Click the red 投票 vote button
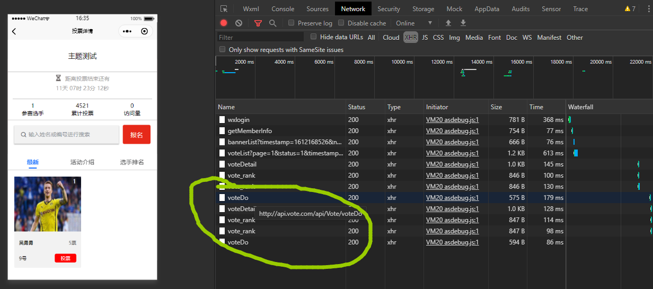Image resolution: width=653 pixels, height=289 pixels. (x=65, y=258)
